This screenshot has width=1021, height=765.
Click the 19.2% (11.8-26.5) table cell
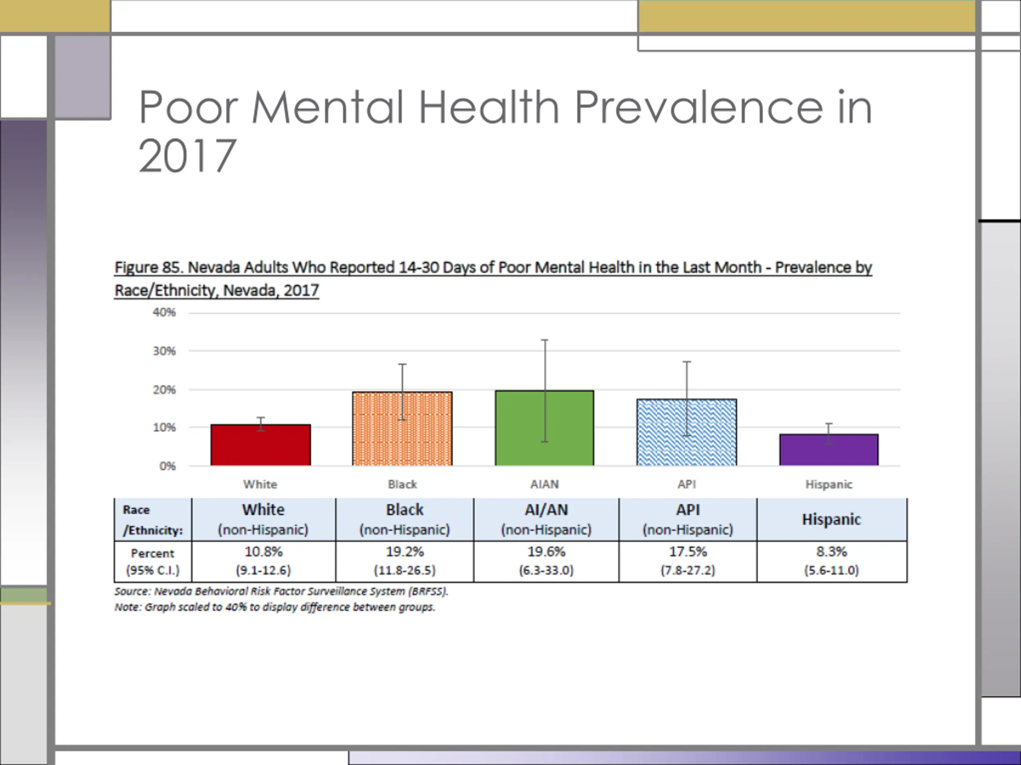pos(405,562)
